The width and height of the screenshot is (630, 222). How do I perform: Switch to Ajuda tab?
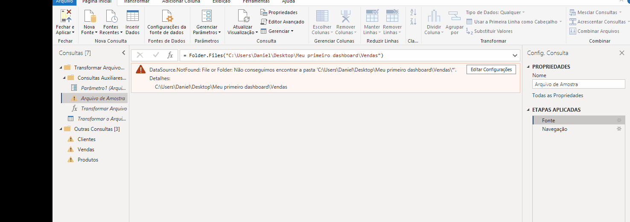pos(289,2)
